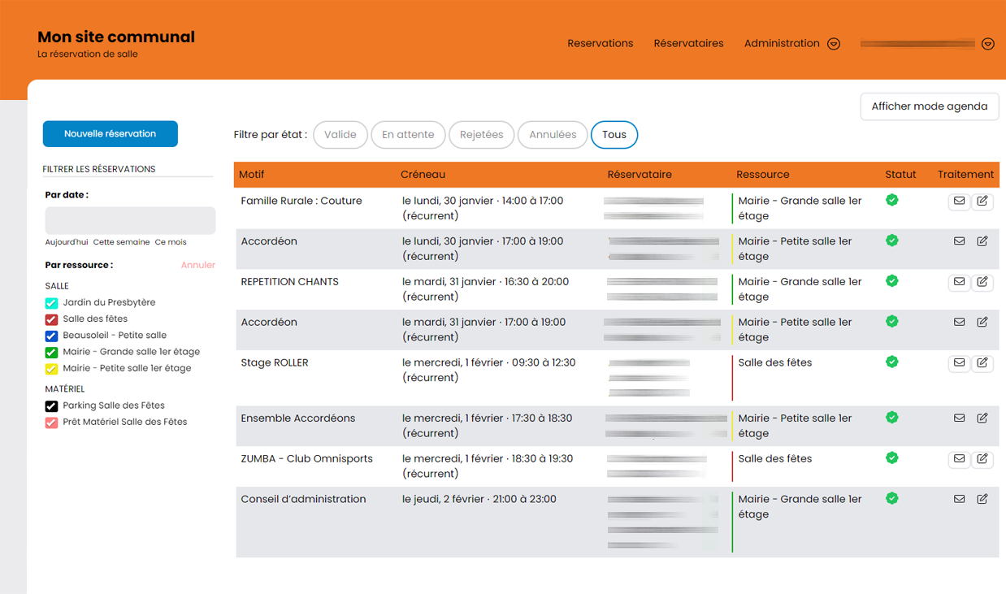The image size is (1006, 594).
Task: Toggle Parking Salle des Fêtes checkbox
Action: tap(51, 405)
